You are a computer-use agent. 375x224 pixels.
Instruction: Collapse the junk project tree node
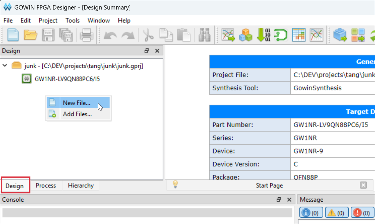click(x=5, y=66)
